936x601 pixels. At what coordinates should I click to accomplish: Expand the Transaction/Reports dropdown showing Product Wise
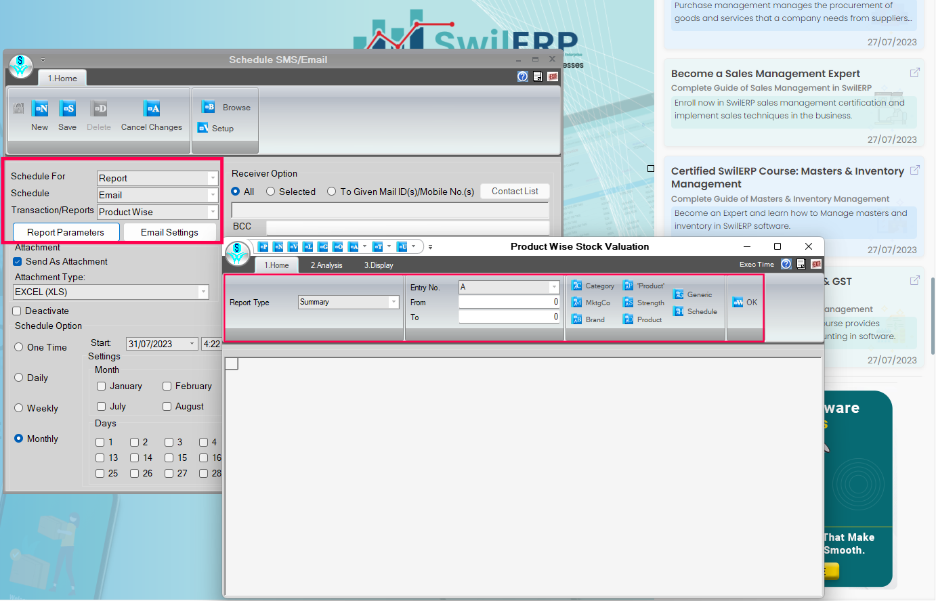coord(213,212)
